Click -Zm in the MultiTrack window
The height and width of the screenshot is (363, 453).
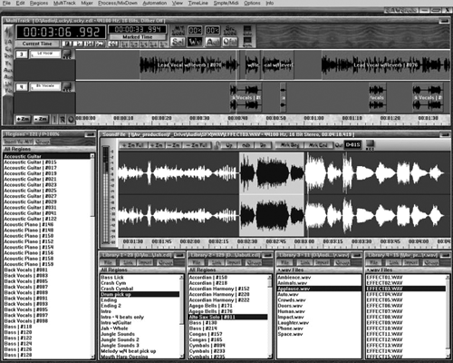point(41,119)
